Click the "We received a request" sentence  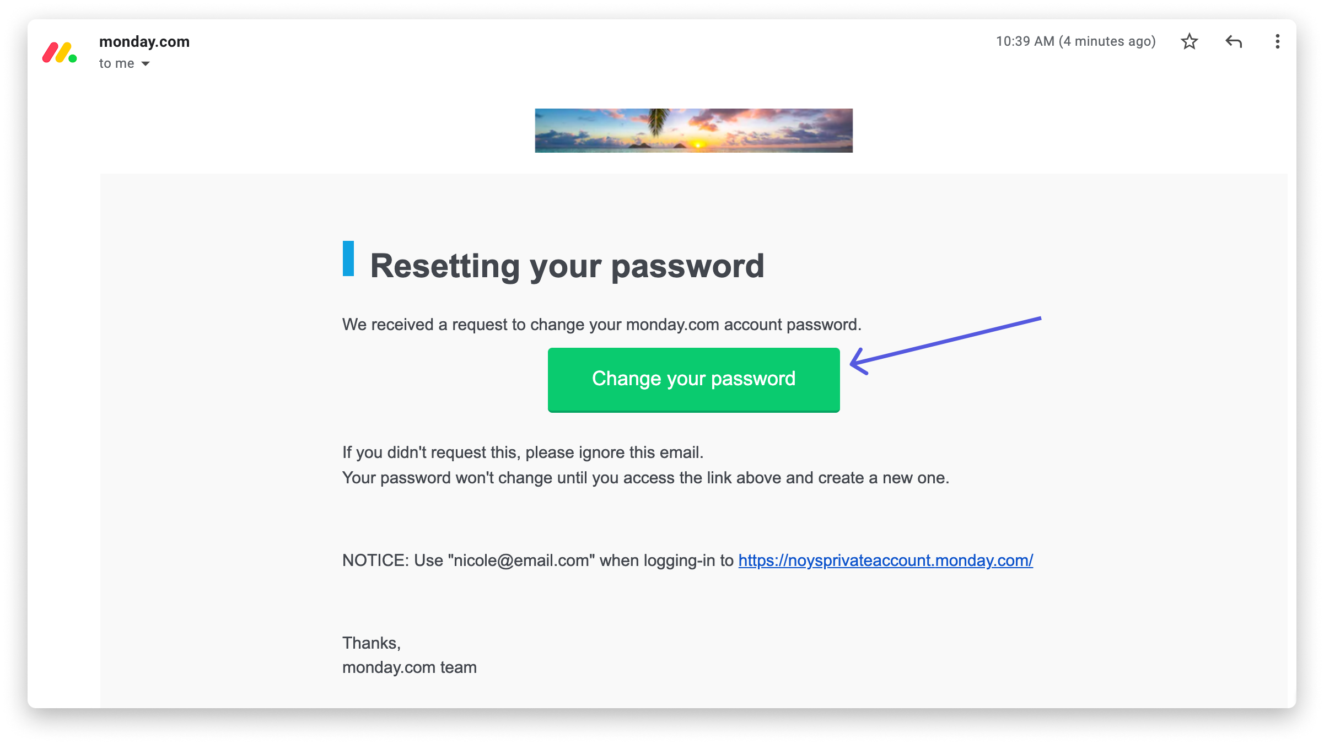(x=601, y=325)
